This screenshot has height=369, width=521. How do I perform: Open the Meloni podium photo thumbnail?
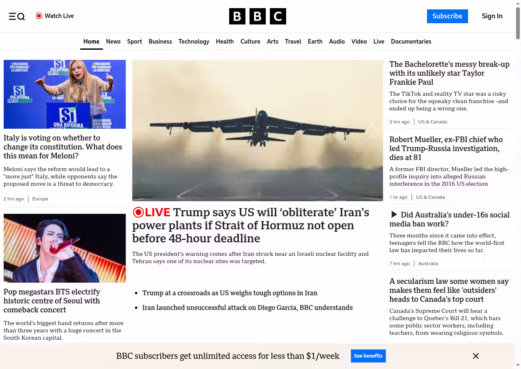(x=65, y=94)
